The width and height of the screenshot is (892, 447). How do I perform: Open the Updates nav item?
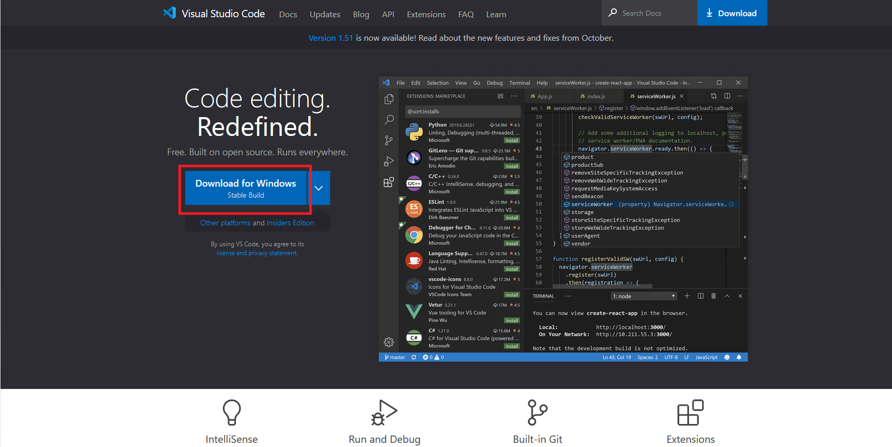(x=325, y=14)
